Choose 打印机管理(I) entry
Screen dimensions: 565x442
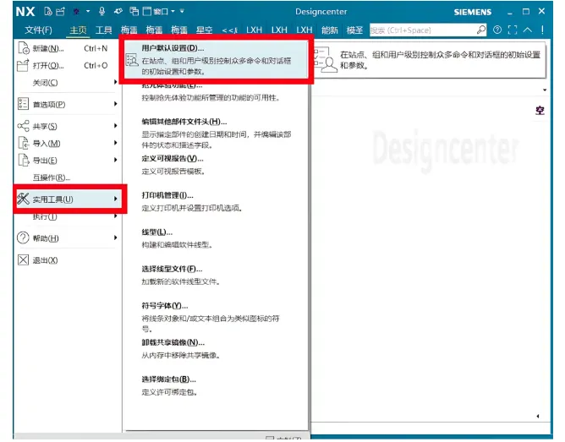point(217,201)
